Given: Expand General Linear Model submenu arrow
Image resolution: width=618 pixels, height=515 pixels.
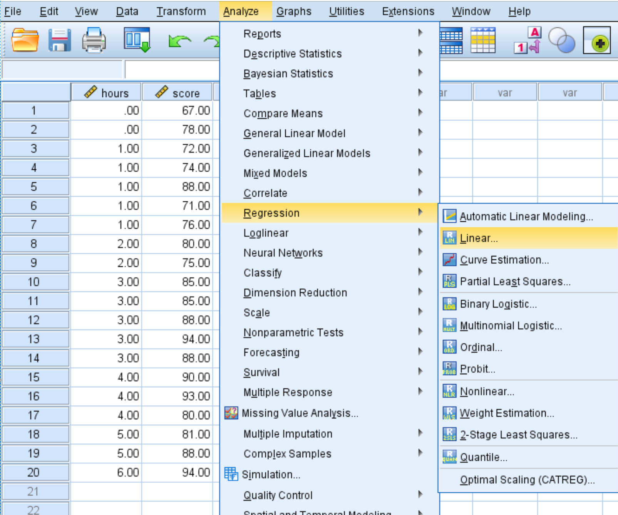Looking at the screenshot, I should coord(420,133).
